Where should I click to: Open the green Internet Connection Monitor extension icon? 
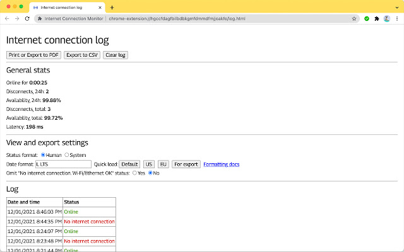[367, 19]
